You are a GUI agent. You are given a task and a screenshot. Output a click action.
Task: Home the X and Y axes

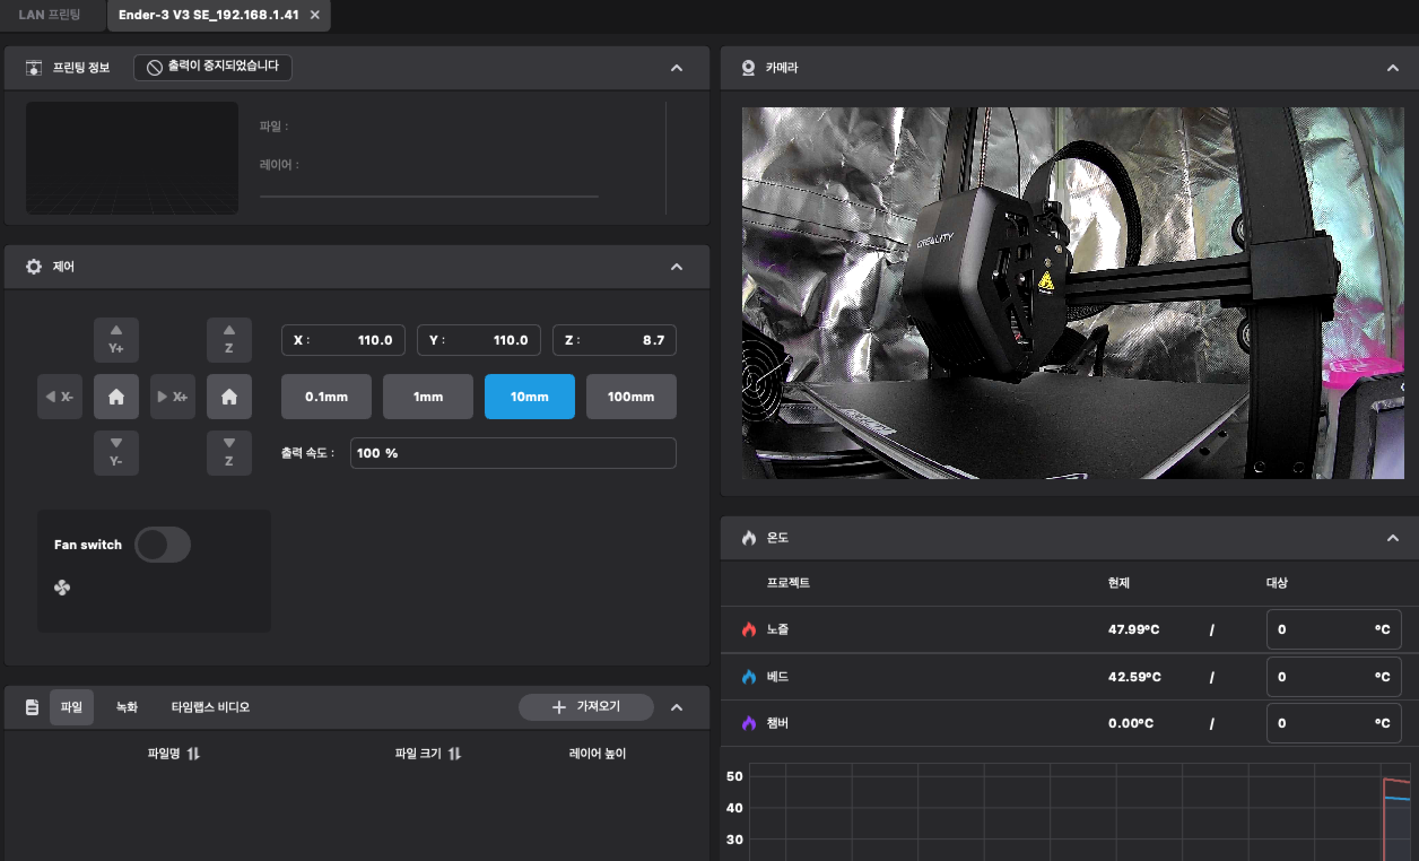[x=116, y=396]
